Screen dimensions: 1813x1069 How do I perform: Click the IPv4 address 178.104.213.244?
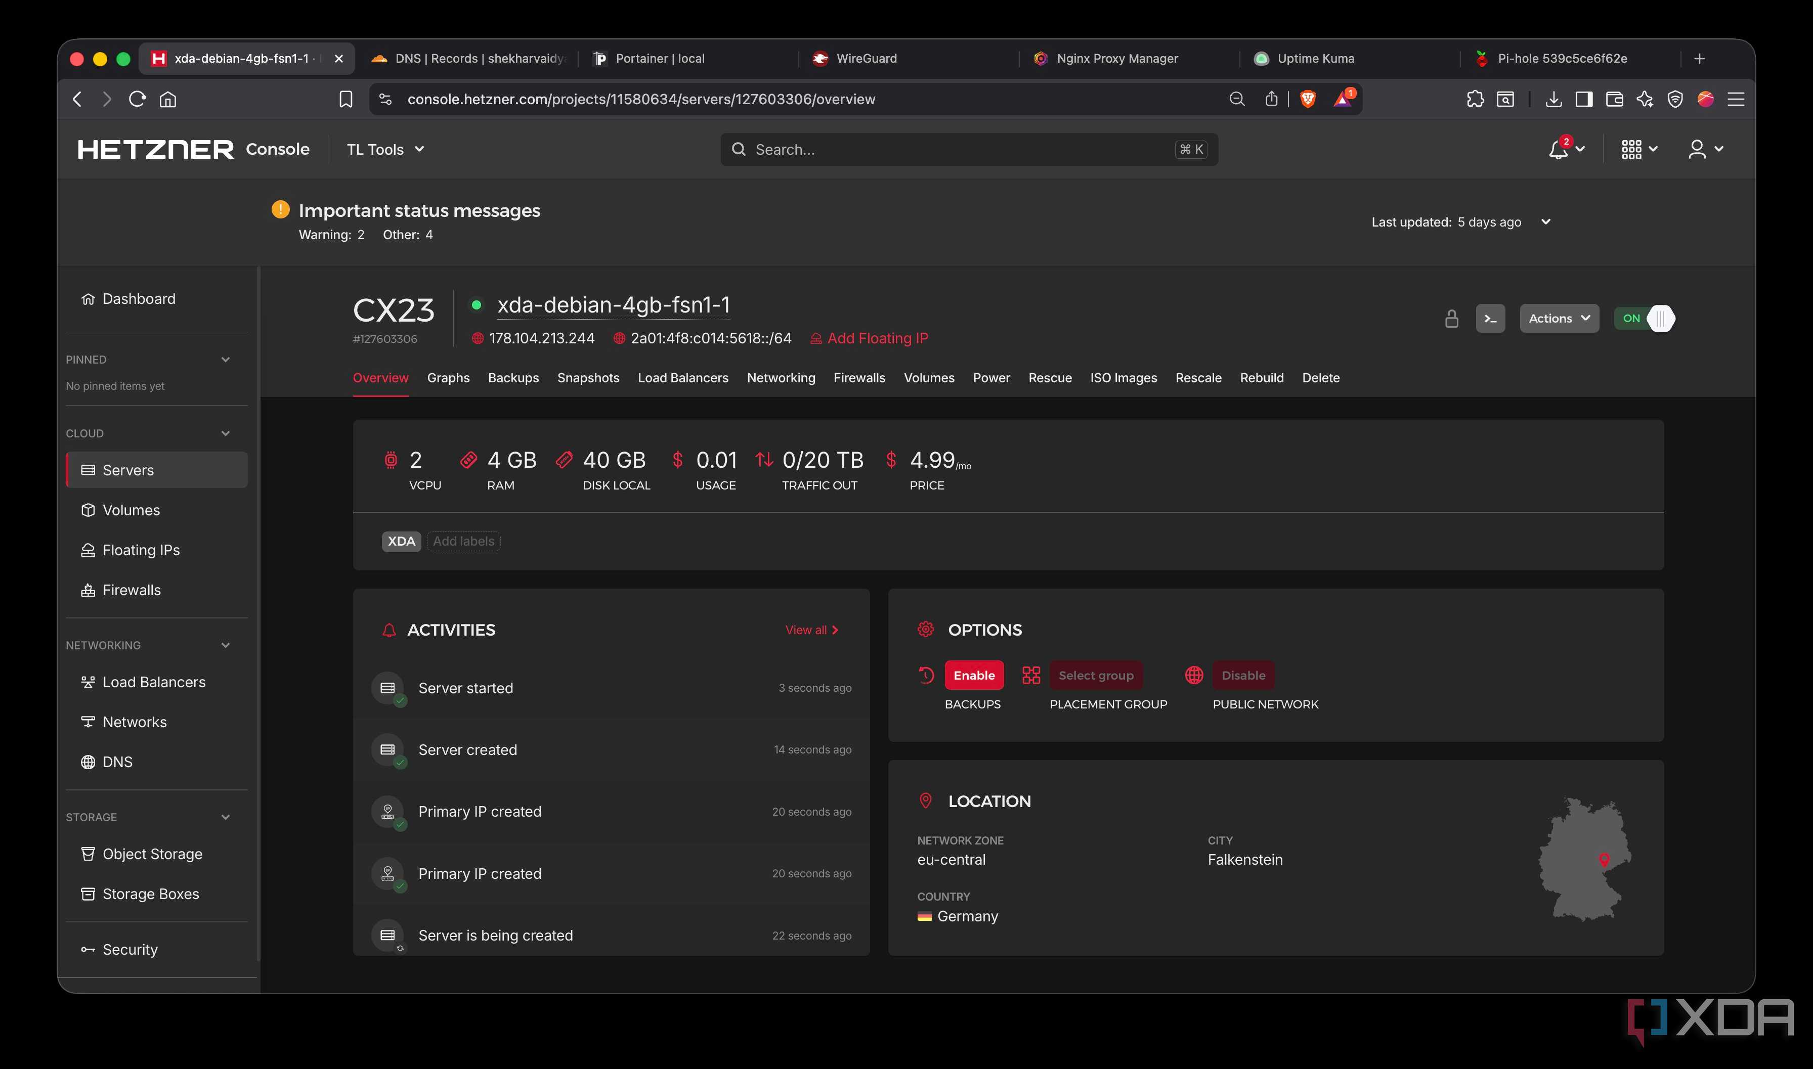coord(542,338)
